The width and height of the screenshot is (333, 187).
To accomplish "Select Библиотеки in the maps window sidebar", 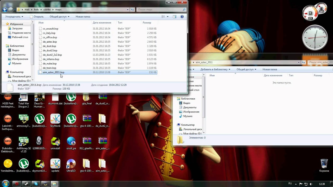I will (17, 46).
